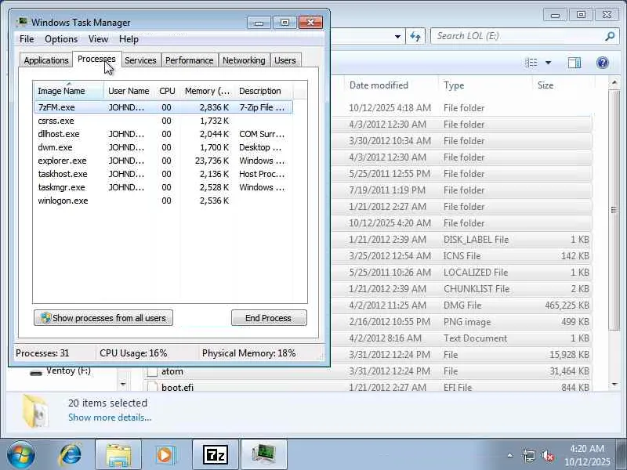627x470 pixels.
Task: Switch to 7-Zip taskbar button
Action: pyautogui.click(x=215, y=455)
